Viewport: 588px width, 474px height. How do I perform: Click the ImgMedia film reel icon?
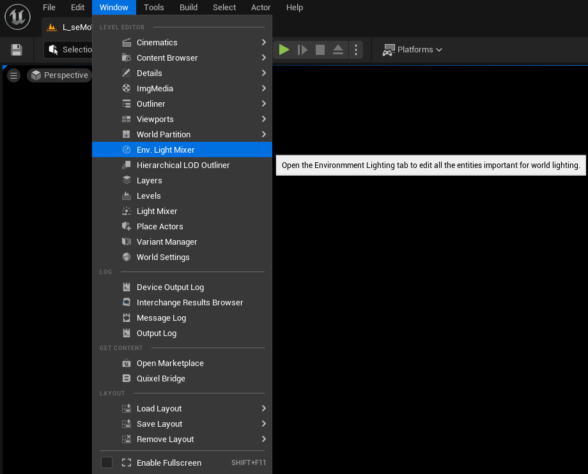[x=127, y=88]
